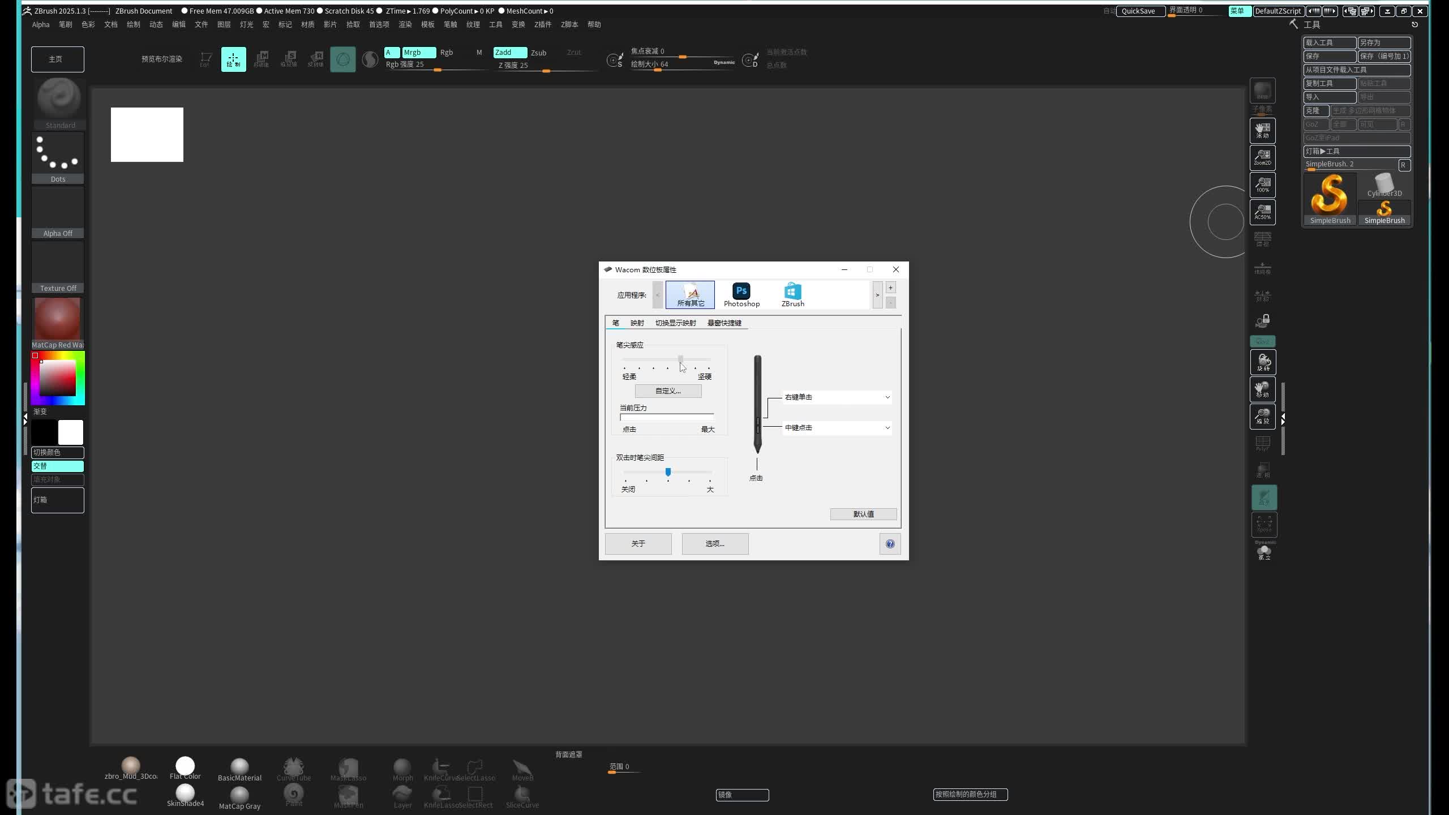This screenshot has width=1449, height=815.
Task: Click the 自定义... customize button
Action: pyautogui.click(x=668, y=391)
